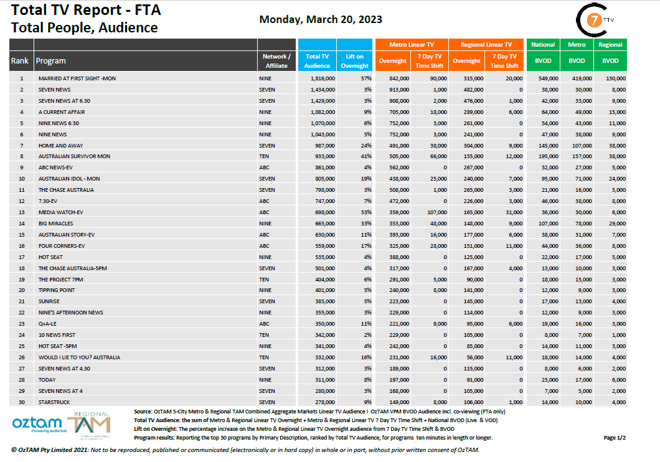Image resolution: width=660 pixels, height=462 pixels.
Task: Select the Australian Survivor Mon program
Action: click(74, 156)
